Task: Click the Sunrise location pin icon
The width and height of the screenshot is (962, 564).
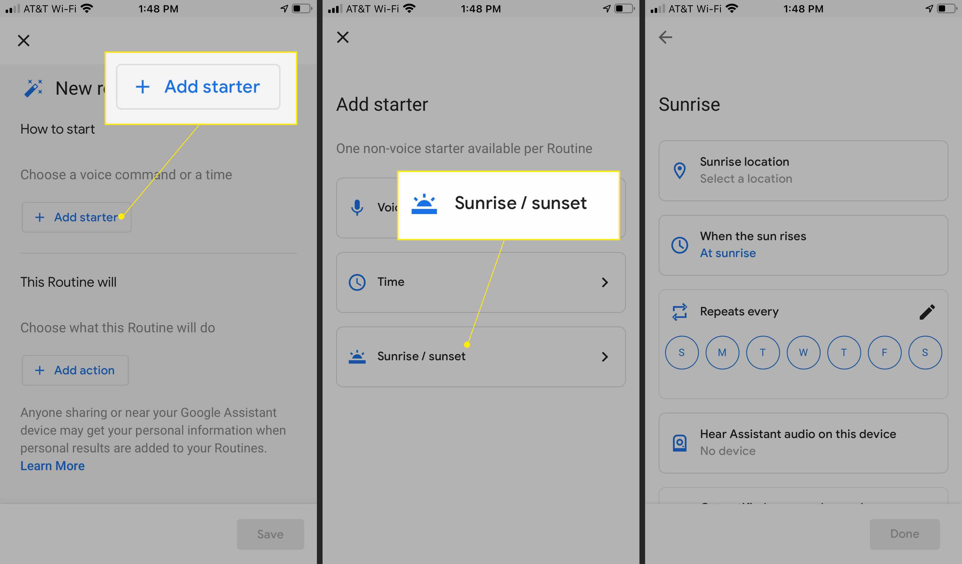Action: coord(679,170)
